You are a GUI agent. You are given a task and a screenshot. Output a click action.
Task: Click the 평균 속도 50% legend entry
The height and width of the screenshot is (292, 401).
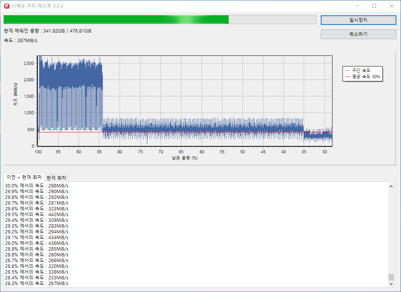pyautogui.click(x=362, y=77)
